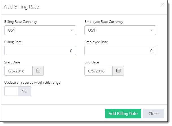Select the US$ text in Employee Rate Currency
The image size is (172, 126).
[92, 30]
